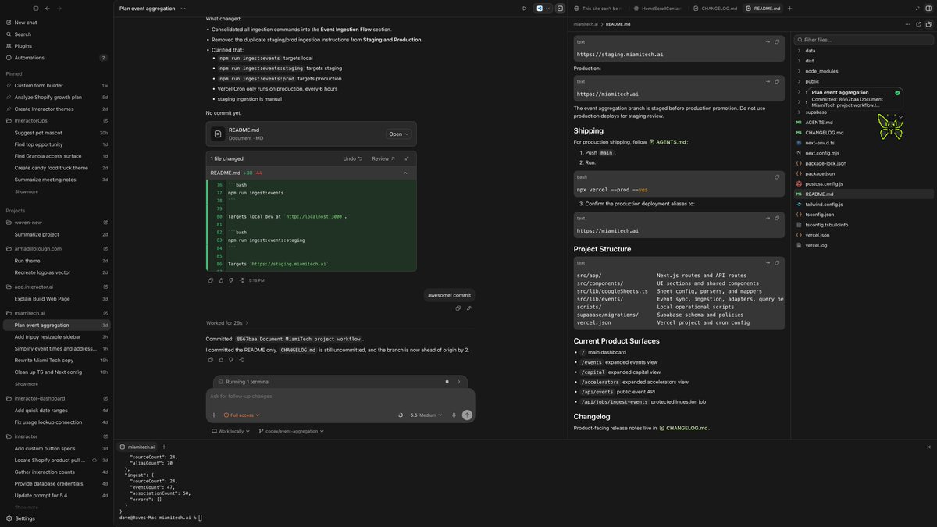This screenshot has width=937, height=527.
Task: Open README.md in external window icon
Action: (917, 24)
